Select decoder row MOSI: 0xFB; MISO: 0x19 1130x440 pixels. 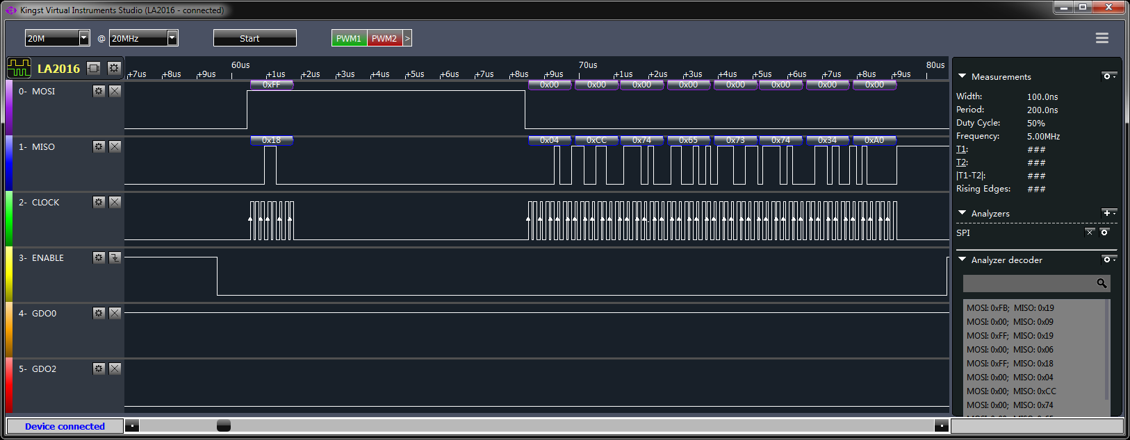pos(1010,308)
